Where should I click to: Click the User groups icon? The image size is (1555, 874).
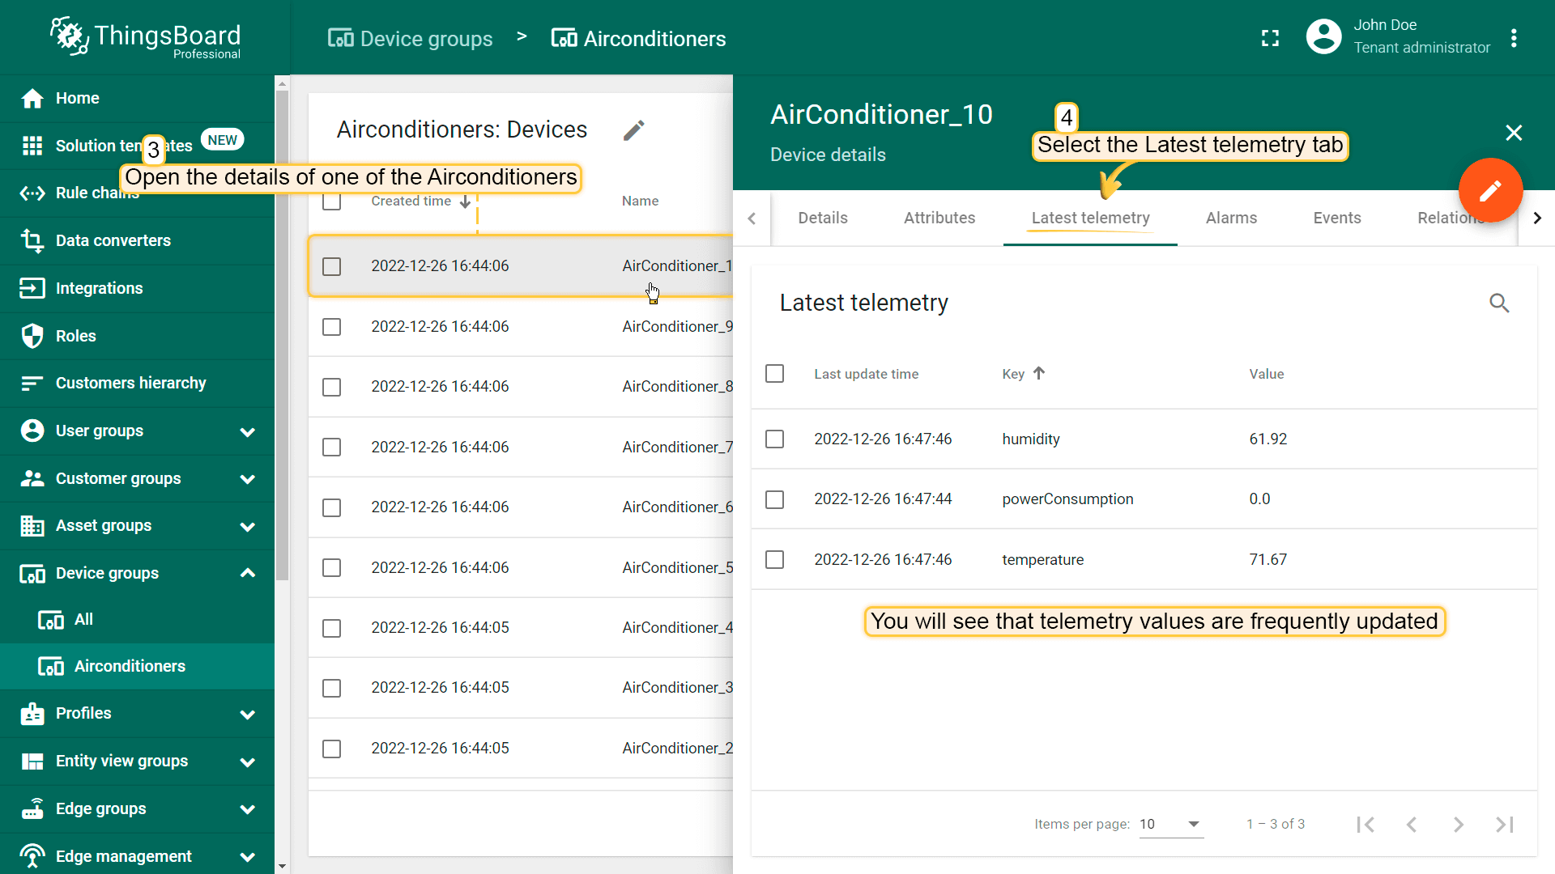pyautogui.click(x=32, y=431)
